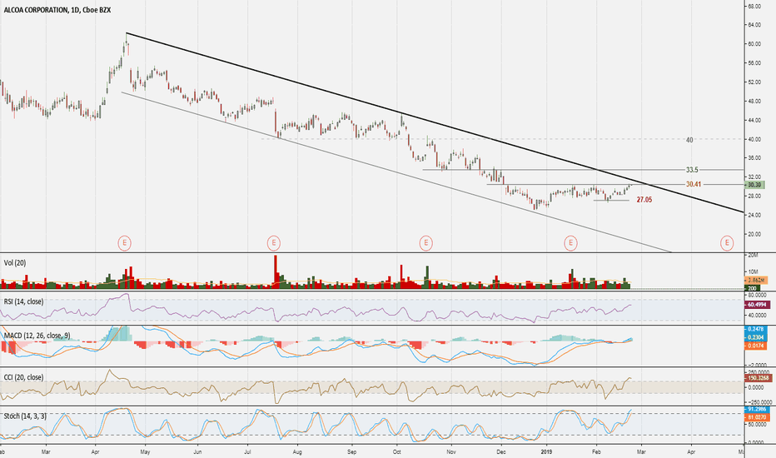Click the RSI value tag 60.4994

[x=756, y=305]
